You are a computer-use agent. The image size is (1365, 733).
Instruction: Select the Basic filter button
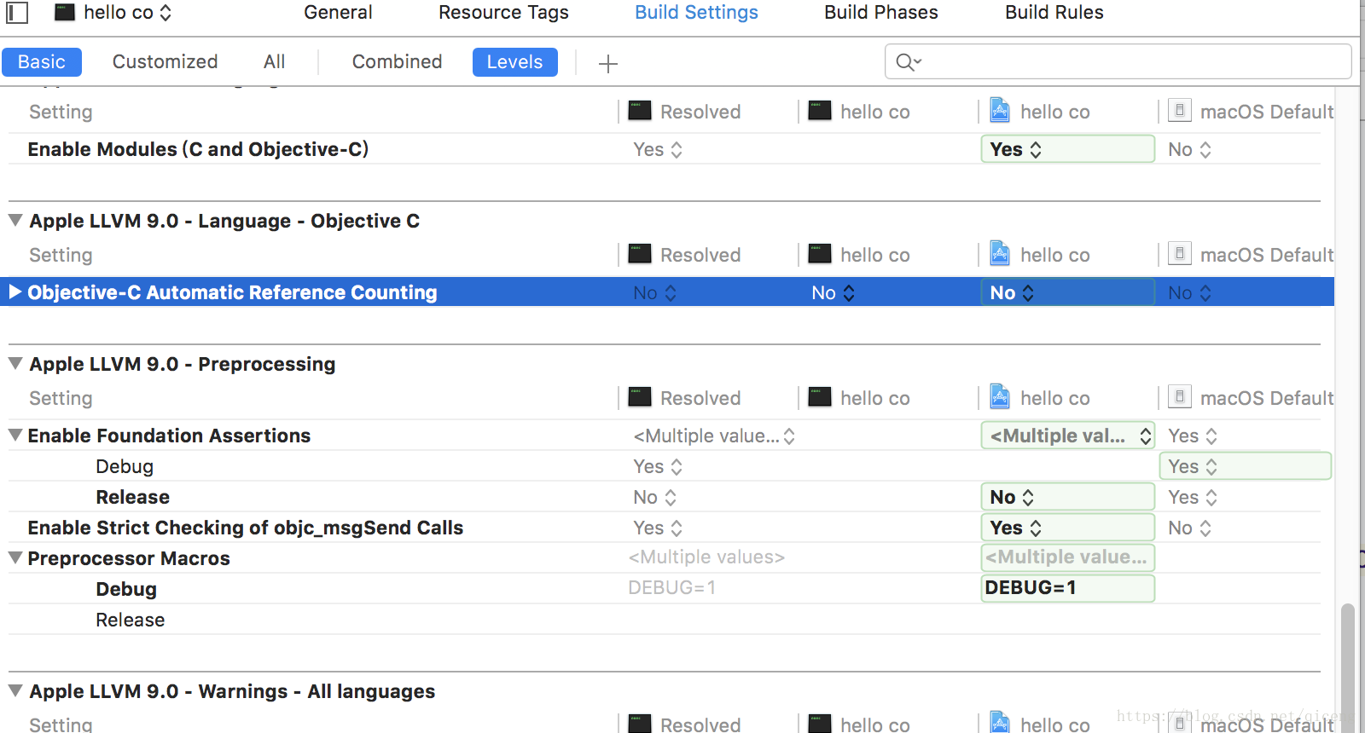click(x=42, y=62)
